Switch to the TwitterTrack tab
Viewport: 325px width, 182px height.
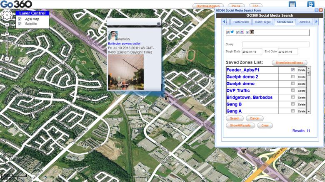point(241,22)
